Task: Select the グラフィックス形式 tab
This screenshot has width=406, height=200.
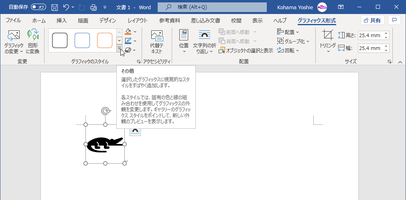Action: [317, 21]
